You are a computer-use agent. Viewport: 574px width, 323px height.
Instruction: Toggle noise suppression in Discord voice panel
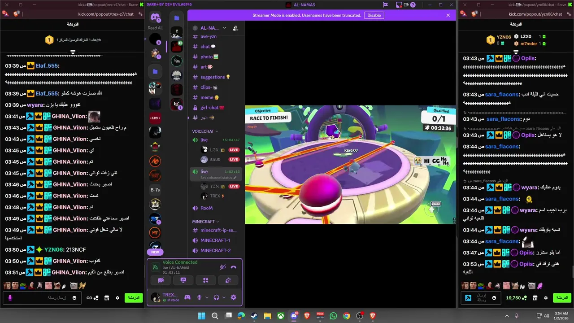(x=222, y=267)
